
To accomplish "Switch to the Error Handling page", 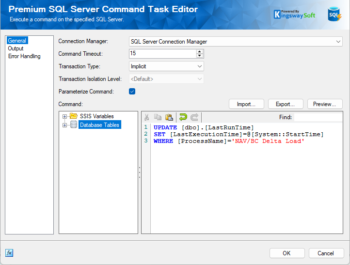I will [24, 56].
